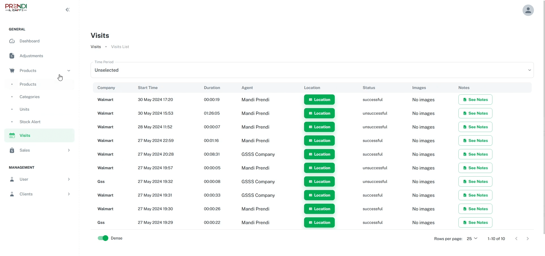Select Stock Alert submenu item

[39, 122]
